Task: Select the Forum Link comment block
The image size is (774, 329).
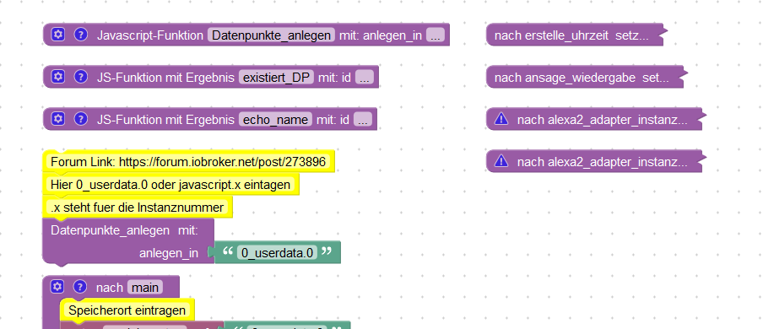Action: 188,162
